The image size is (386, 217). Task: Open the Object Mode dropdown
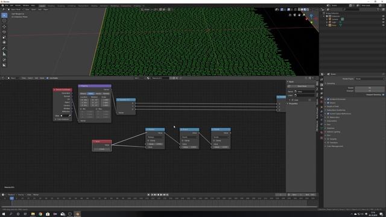click(x=15, y=10)
